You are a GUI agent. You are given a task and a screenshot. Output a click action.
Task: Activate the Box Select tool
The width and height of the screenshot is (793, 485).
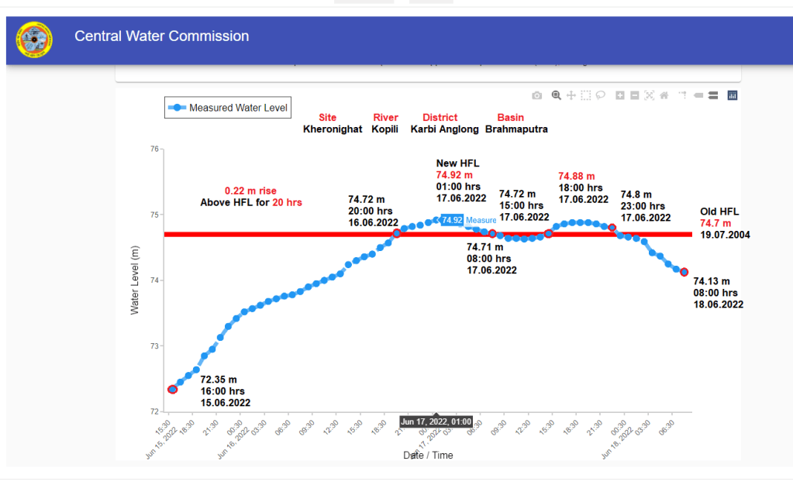[586, 95]
